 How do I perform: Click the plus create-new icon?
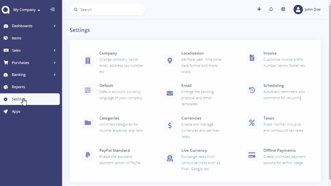click(259, 9)
